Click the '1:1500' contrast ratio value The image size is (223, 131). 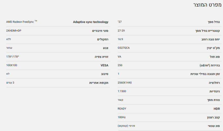tap(122, 91)
